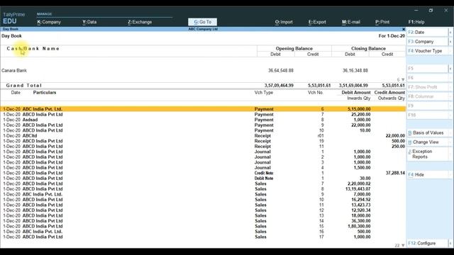
Task: Click the down arrow showing 22 more vouchers
Action: point(403,246)
